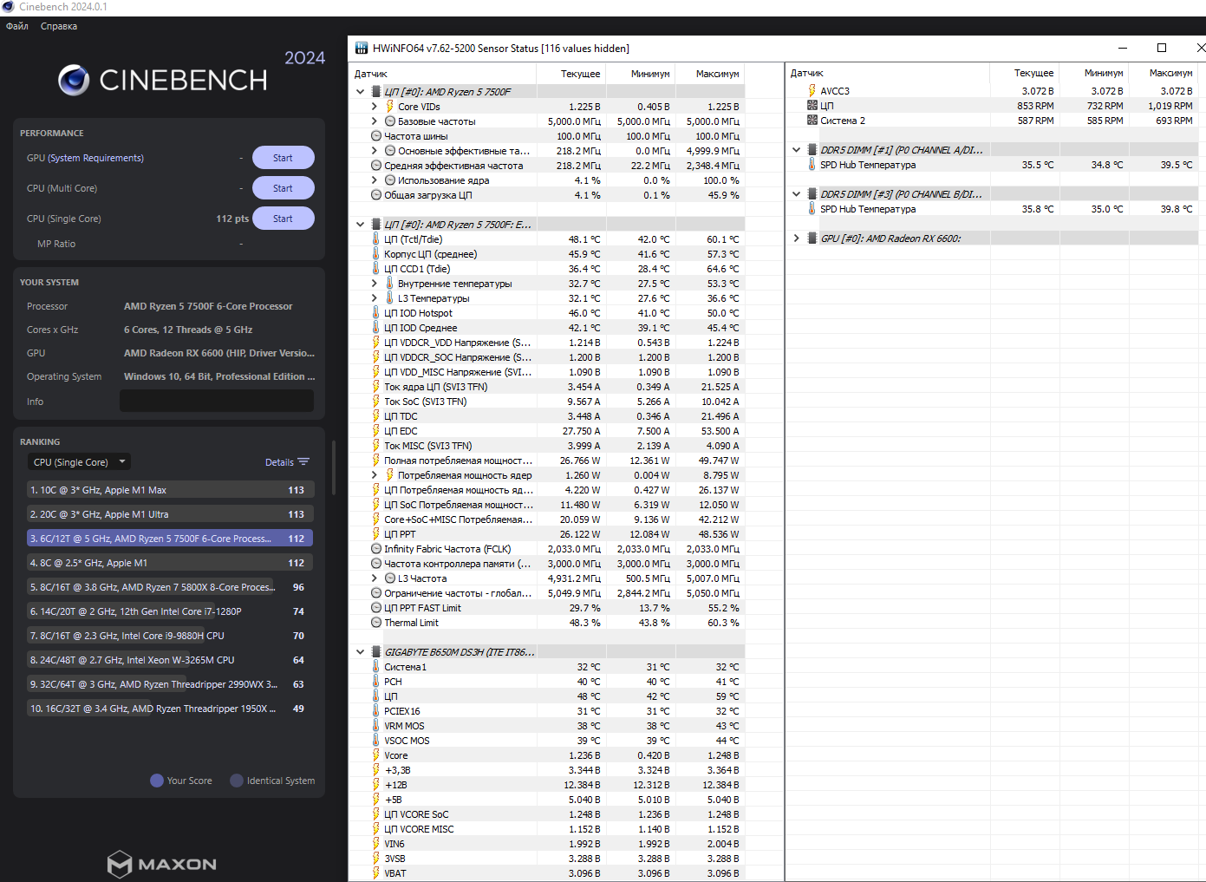Click the Infinity Fabric Частота clock icon
This screenshot has width=1206, height=882.
tap(376, 549)
